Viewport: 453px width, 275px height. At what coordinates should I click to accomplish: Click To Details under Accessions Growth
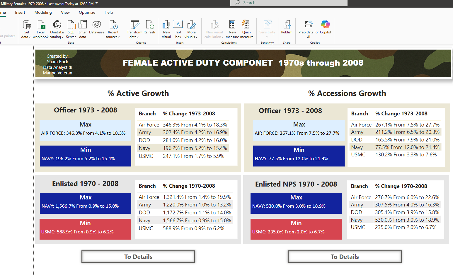coord(345,257)
